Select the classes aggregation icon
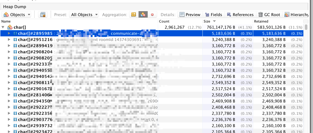Viewport: 313px width, 133px height. (143, 14)
